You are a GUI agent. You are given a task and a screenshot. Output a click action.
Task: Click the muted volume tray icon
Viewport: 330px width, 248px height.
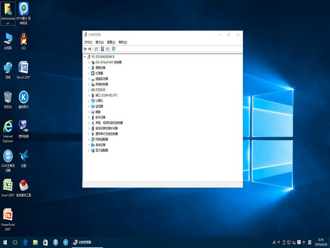[x=294, y=242]
